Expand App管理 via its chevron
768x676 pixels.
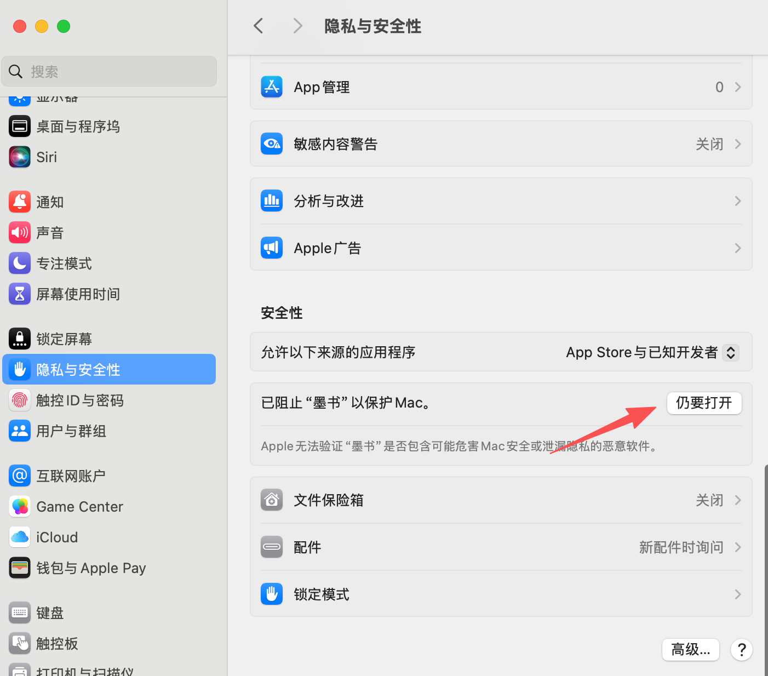[738, 87]
